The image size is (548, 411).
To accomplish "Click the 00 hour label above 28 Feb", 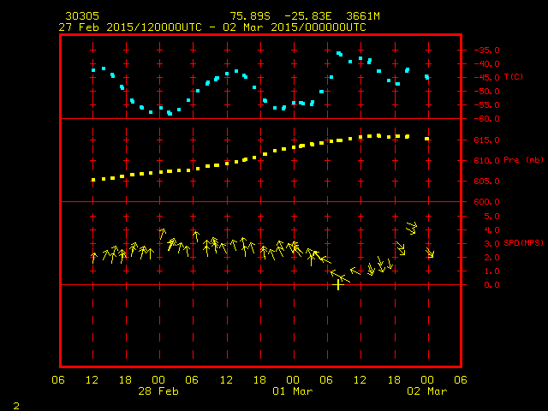I will 158,380.
